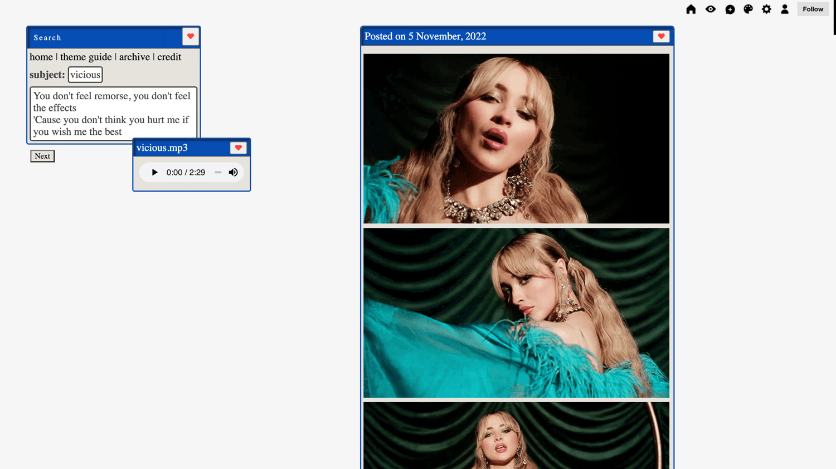Viewport: 836px width, 469px height.
Task: Click the lyrics text box in sidebar
Action: tap(114, 113)
